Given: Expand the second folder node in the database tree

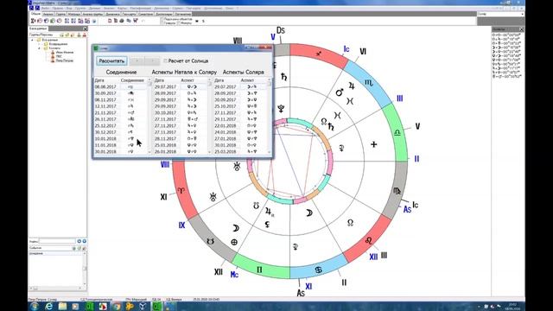Looking at the screenshot, I should (x=39, y=44).
